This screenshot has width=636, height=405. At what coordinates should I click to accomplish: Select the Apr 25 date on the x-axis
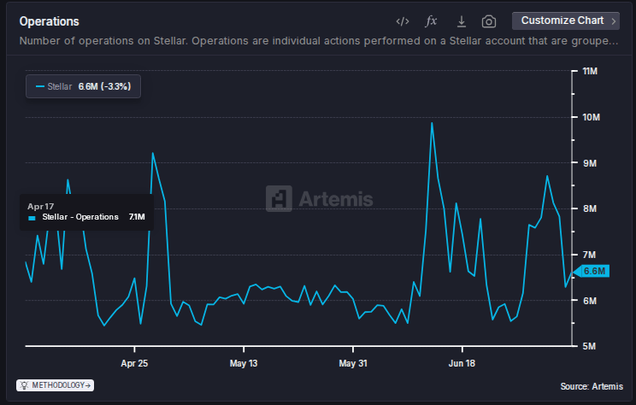pos(134,362)
